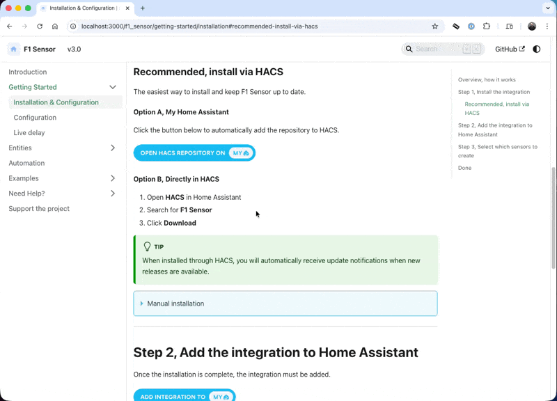Go back to the previous page

click(10, 26)
